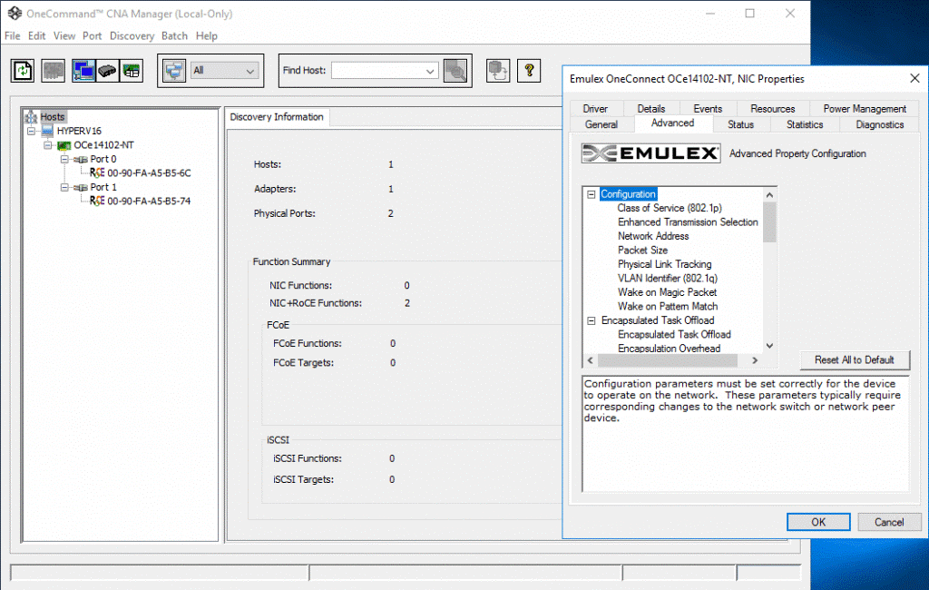Confirm the dialog with the OK button

click(818, 522)
